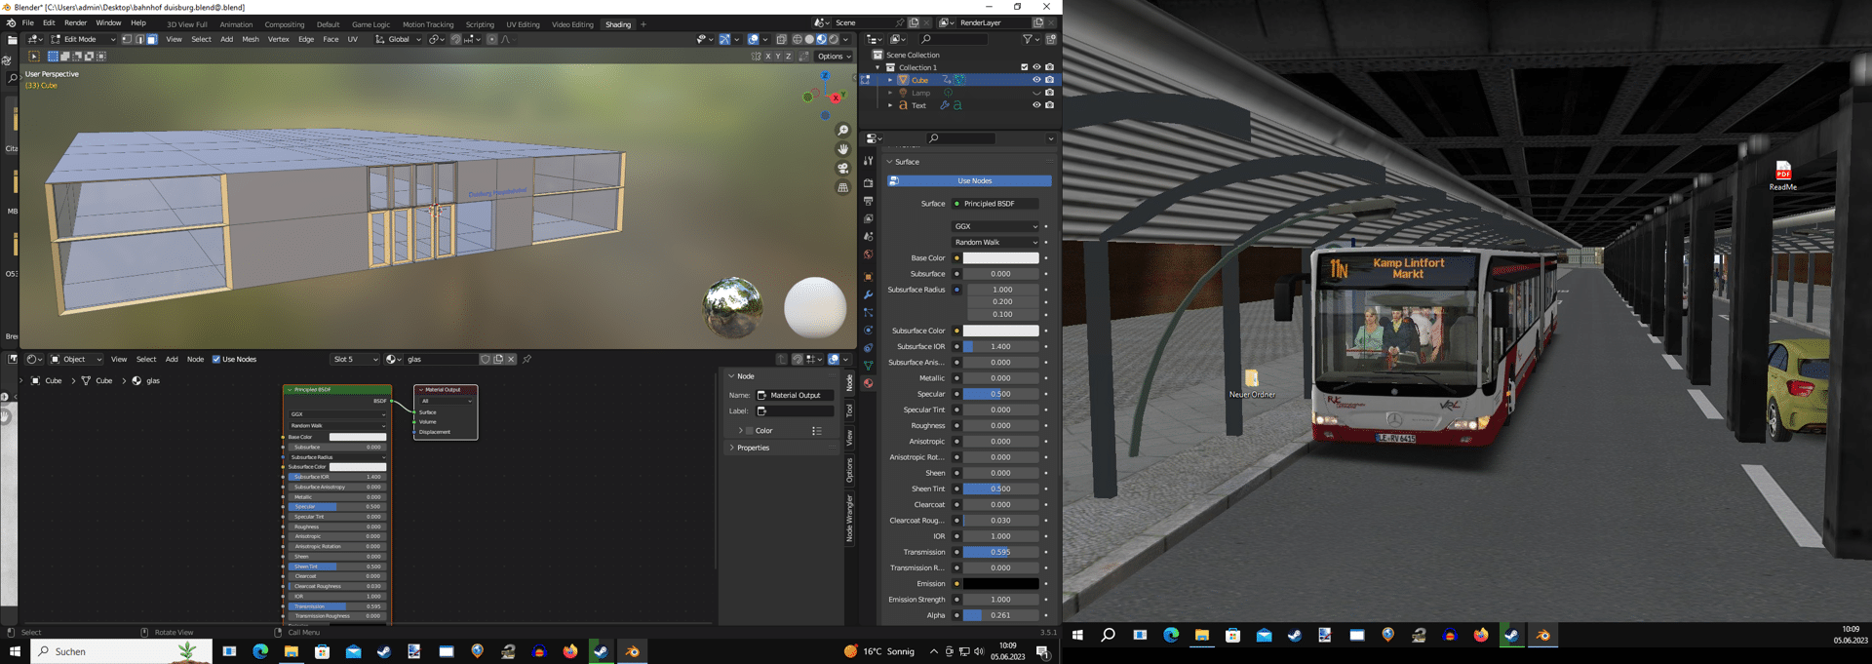Click the camera view icon in viewport

click(x=843, y=169)
